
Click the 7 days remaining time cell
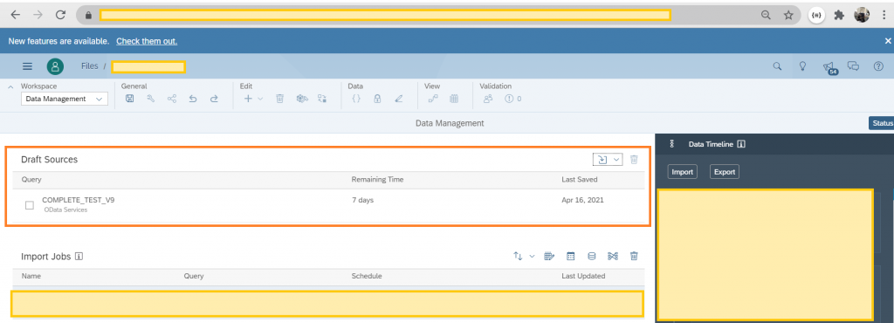pos(362,200)
